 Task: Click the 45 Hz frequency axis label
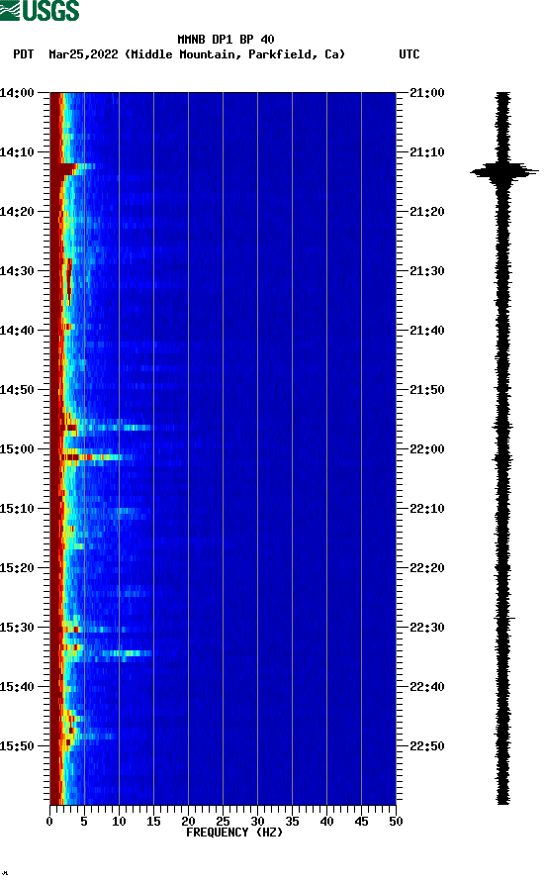pos(361,822)
